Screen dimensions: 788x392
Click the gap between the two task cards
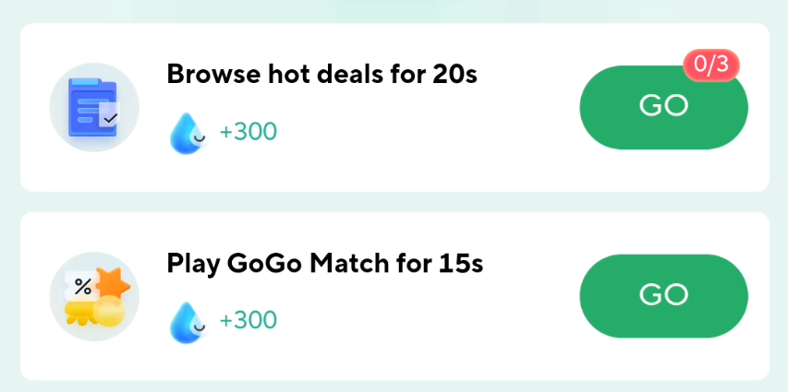(394, 202)
